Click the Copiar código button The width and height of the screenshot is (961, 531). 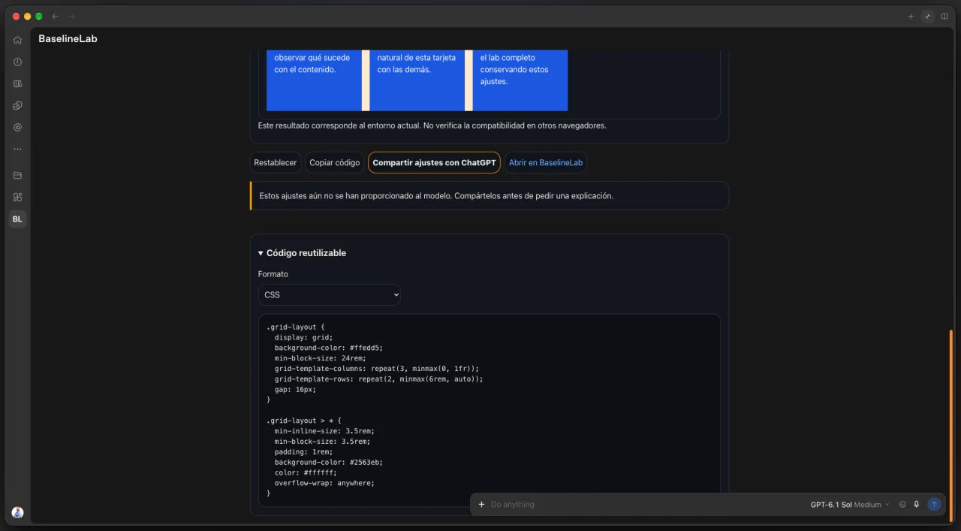coord(335,162)
